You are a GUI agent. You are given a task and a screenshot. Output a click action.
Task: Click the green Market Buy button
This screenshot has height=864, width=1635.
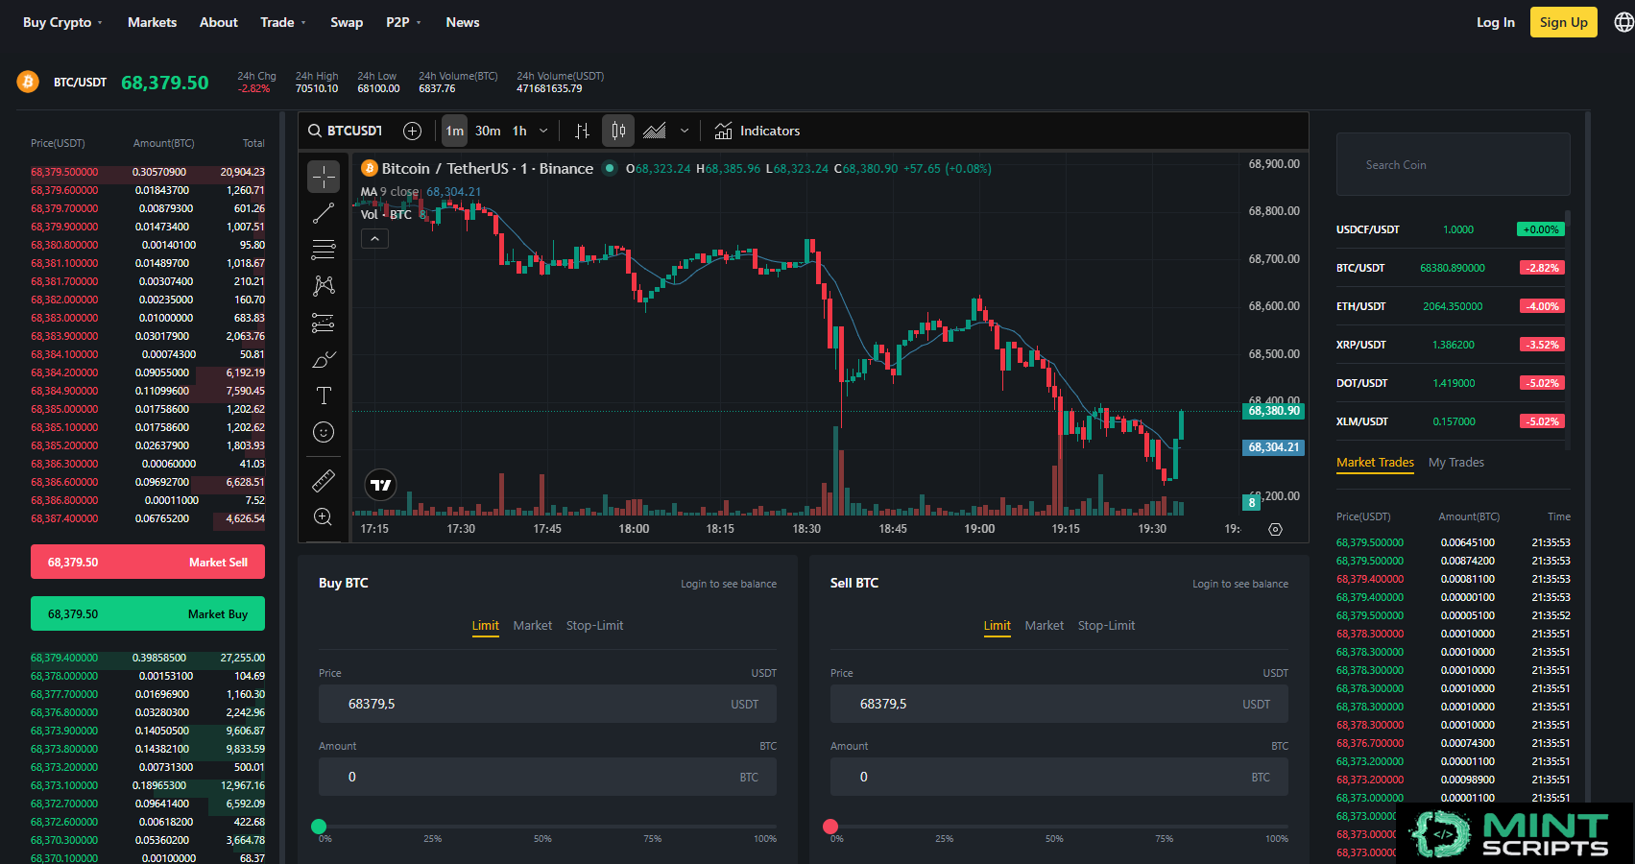tap(148, 614)
